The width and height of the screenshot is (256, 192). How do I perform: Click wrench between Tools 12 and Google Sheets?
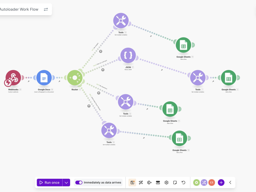pyautogui.click(x=147, y=109)
